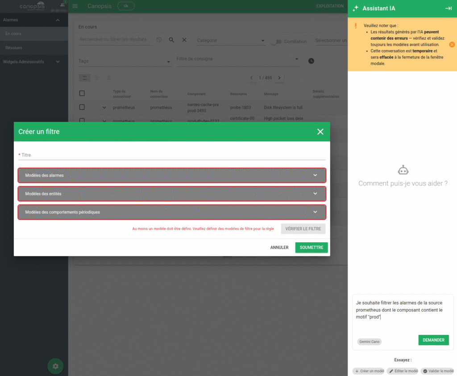Screen dimensions: 457x376
Task: Click DEMANDER to send the prompt
Action: pos(433,340)
